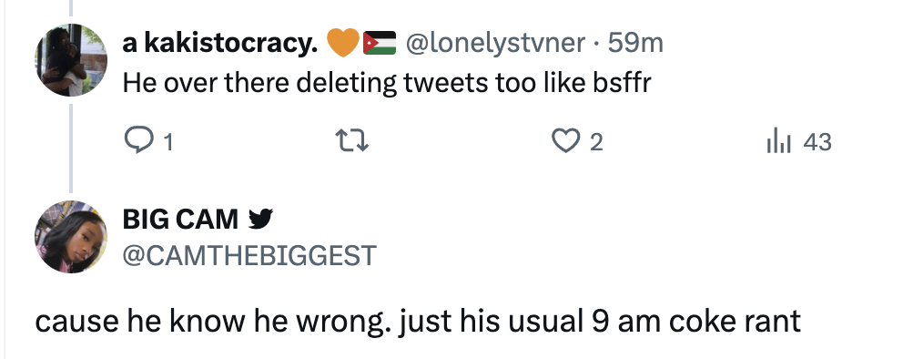Click the view count 43
The image size is (903, 359).
[817, 142]
